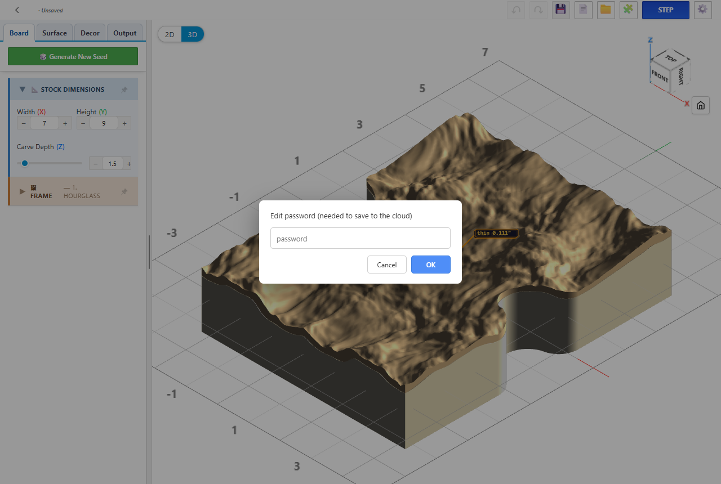Switch the viewport to 2D mode
The image size is (721, 484).
pyautogui.click(x=170, y=34)
